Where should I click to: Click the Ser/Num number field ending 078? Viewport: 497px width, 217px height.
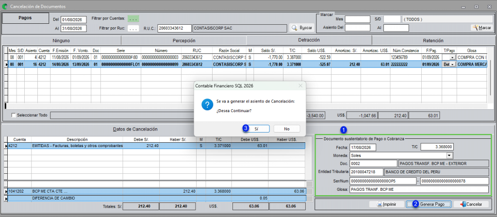(454, 181)
